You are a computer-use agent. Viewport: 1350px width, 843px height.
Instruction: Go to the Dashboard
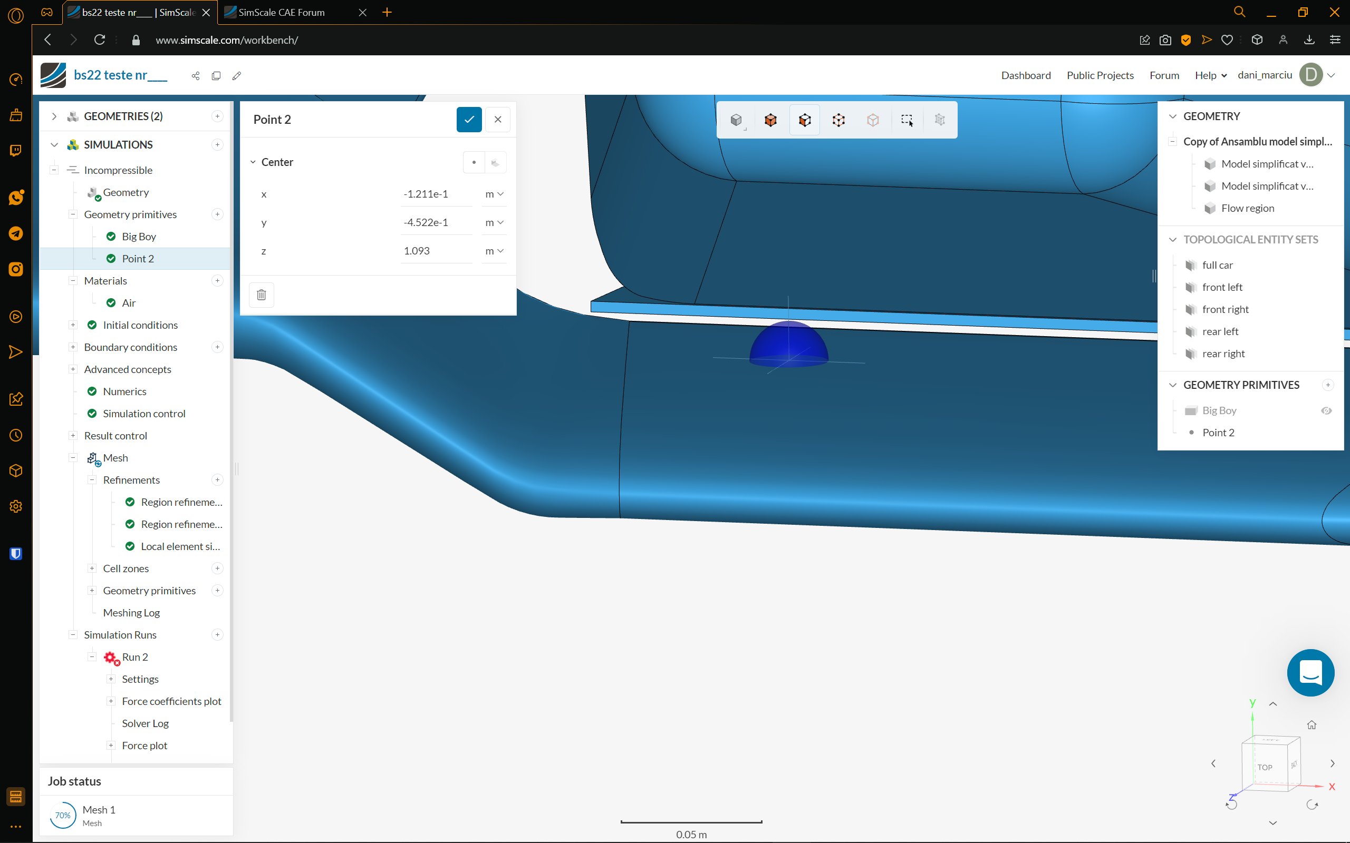1026,75
